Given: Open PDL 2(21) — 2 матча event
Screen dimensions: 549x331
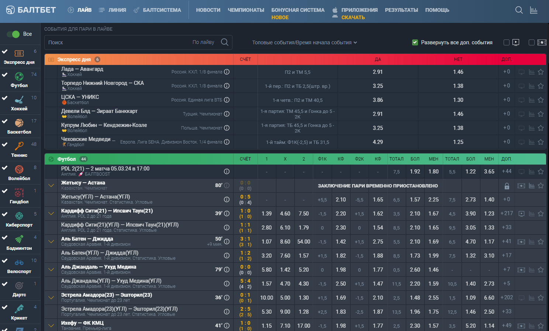Looking at the screenshot, I should (105, 169).
